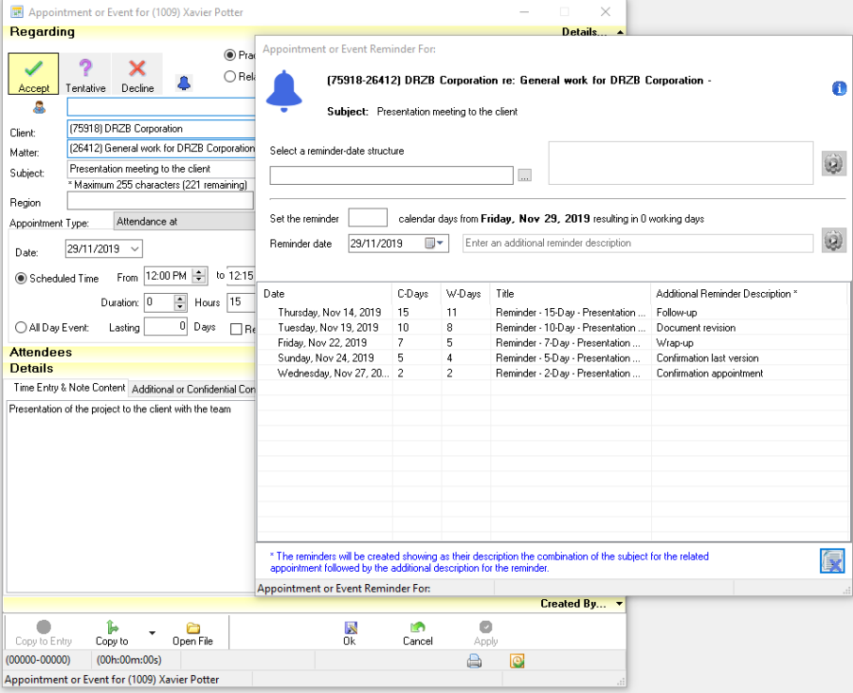This screenshot has height=693, width=853.
Task: Click the person icon beside the top field
Action: (x=39, y=107)
